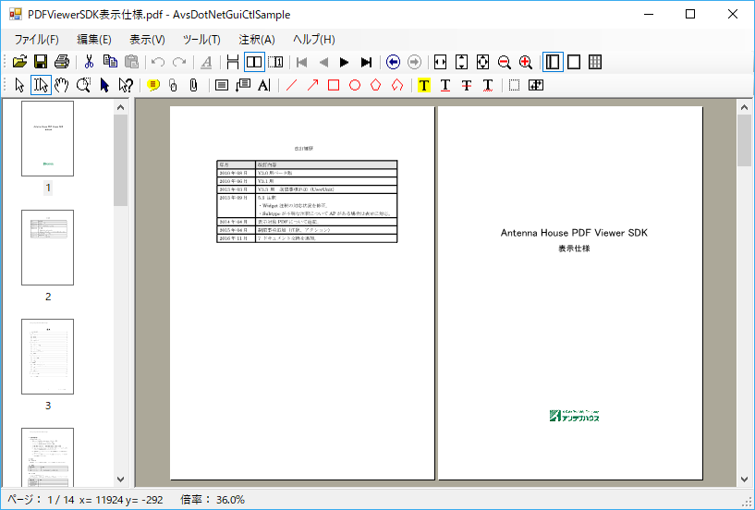Image resolution: width=755 pixels, height=510 pixels.
Task: Open the ヘルプ(H) menu
Action: (x=314, y=40)
